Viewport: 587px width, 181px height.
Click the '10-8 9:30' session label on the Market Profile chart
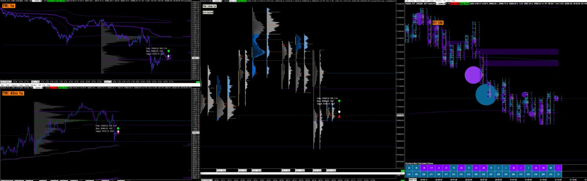point(317,170)
